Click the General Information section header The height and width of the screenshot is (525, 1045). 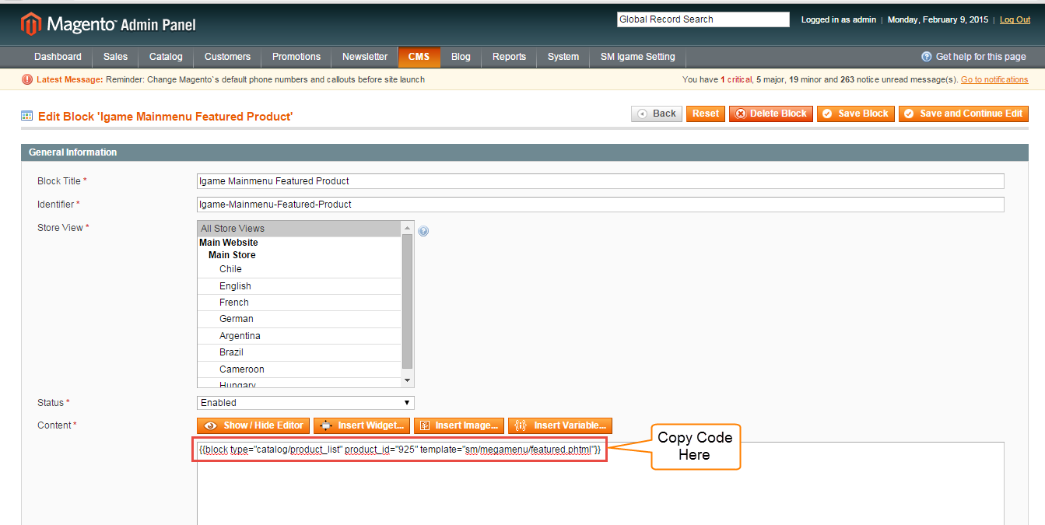click(524, 152)
